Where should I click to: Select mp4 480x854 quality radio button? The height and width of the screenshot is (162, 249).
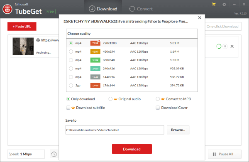coord(71,52)
